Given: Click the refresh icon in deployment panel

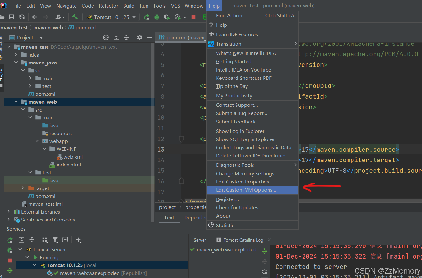Looking at the screenshot, I should [x=264, y=272].
